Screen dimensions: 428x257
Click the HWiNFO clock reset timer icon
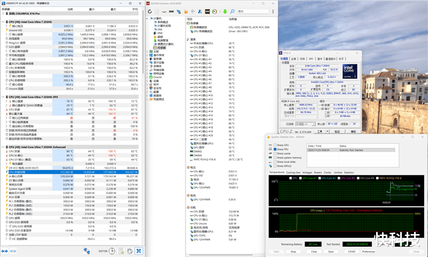pyautogui.click(x=111, y=251)
